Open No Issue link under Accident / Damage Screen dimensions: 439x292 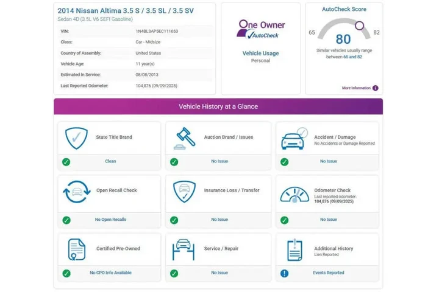tap(329, 161)
